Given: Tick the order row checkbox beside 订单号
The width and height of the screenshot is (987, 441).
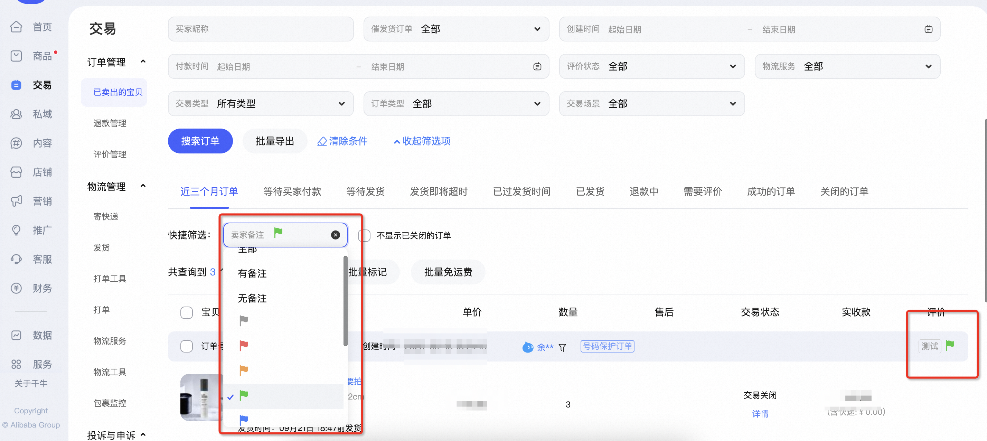Looking at the screenshot, I should coord(187,346).
